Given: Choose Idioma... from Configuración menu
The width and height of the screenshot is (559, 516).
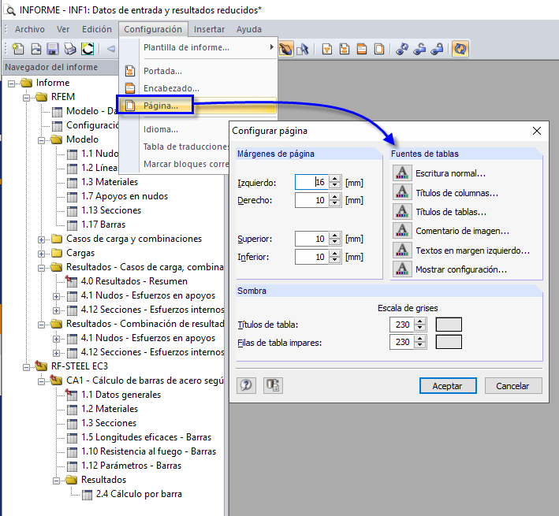Looking at the screenshot, I should (175, 129).
